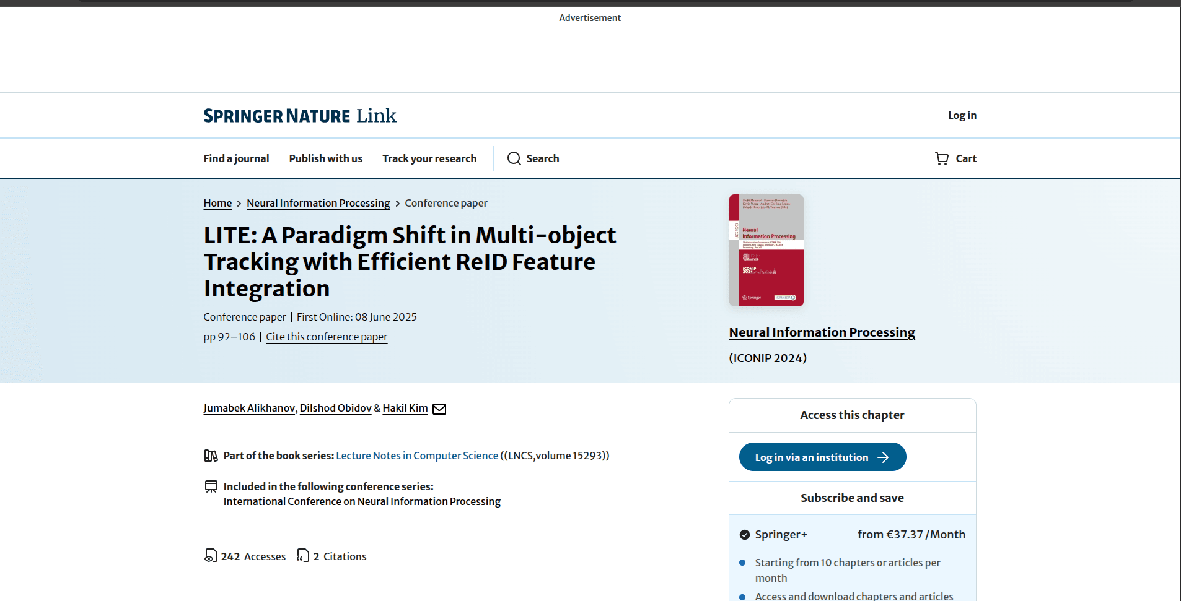Image resolution: width=1181 pixels, height=601 pixels.
Task: Open the Find a journal menu
Action: (236, 158)
